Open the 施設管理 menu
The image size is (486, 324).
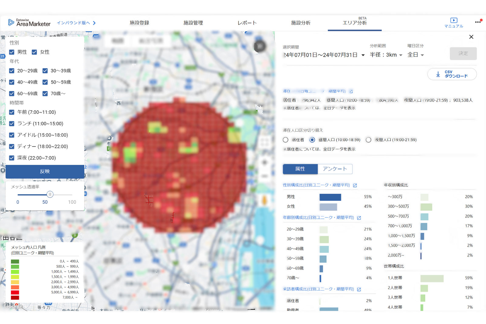193,23
